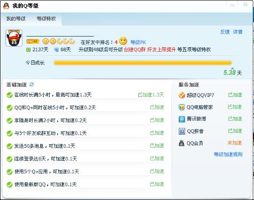Viewport: 254px width, 200px height.
Task: Click the QQ penguin avatar picture
Action: tap(14, 38)
